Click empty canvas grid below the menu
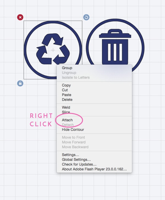 pos(94,187)
